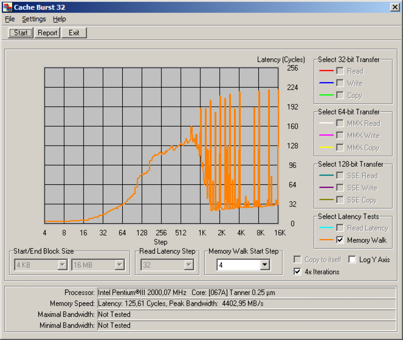Click the cyan Read Latency legend line
This screenshot has height=340, width=403.
(x=326, y=228)
